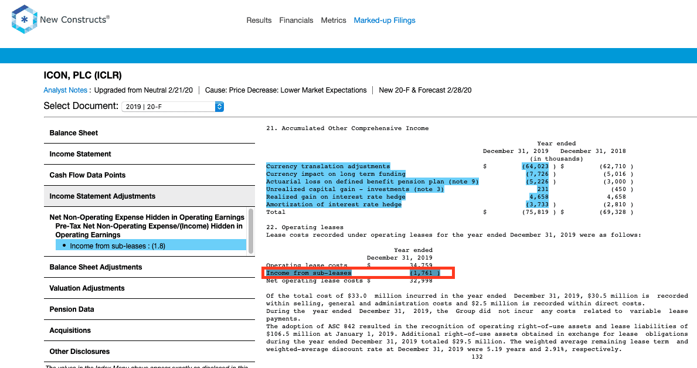Image resolution: width=697 pixels, height=368 pixels.
Task: Click highlighted Unrealized capital gain – investments row
Action: 355,189
